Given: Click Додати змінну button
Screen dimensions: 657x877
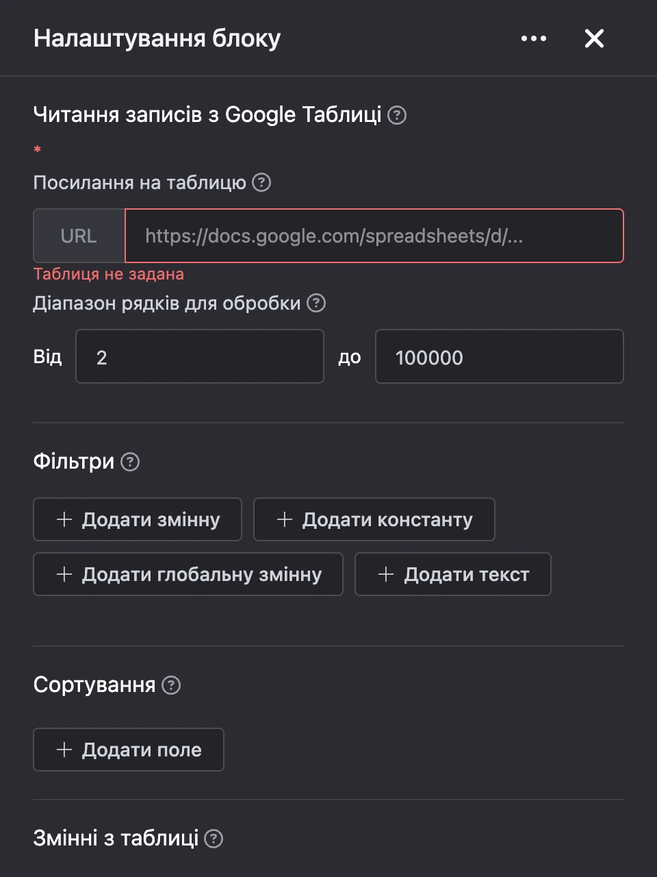Looking at the screenshot, I should pos(138,519).
